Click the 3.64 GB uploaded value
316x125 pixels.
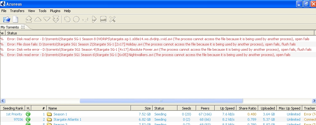point(269,114)
